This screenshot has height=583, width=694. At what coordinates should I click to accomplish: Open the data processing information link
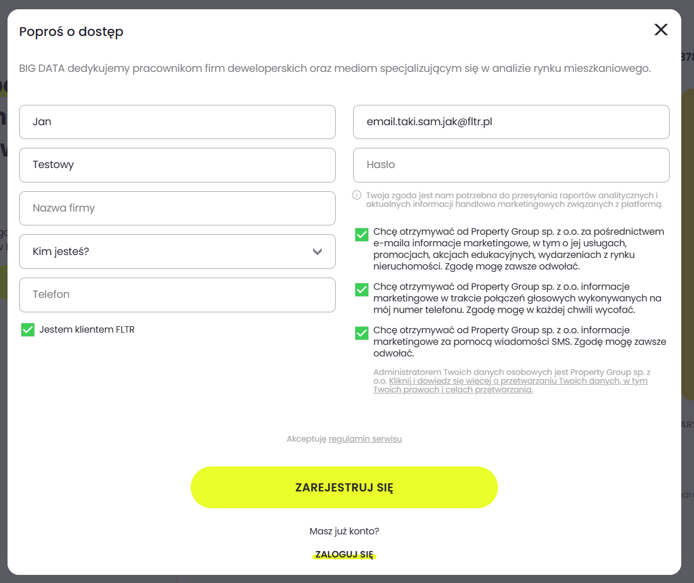click(x=518, y=381)
